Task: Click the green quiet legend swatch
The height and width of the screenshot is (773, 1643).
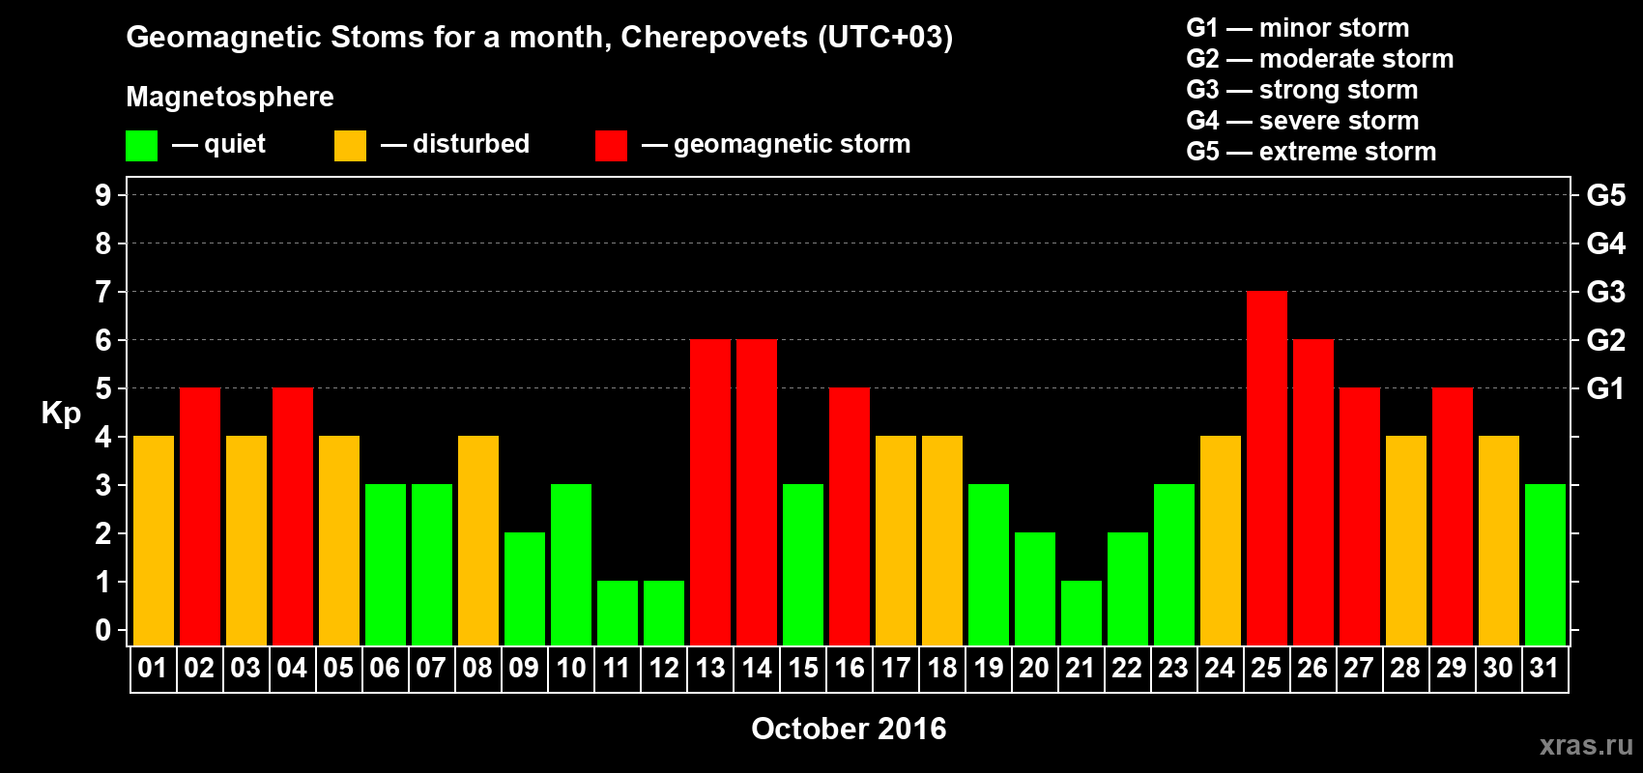Action: (141, 146)
